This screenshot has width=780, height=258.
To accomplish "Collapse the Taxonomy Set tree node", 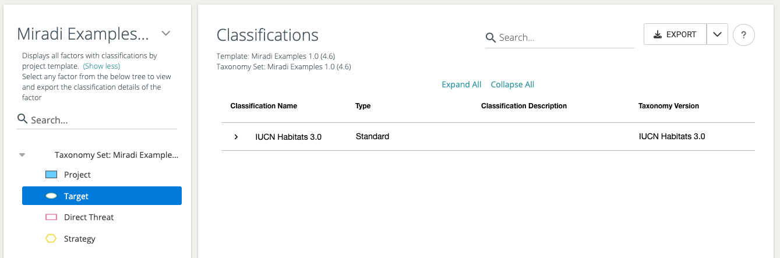I will tap(22, 155).
